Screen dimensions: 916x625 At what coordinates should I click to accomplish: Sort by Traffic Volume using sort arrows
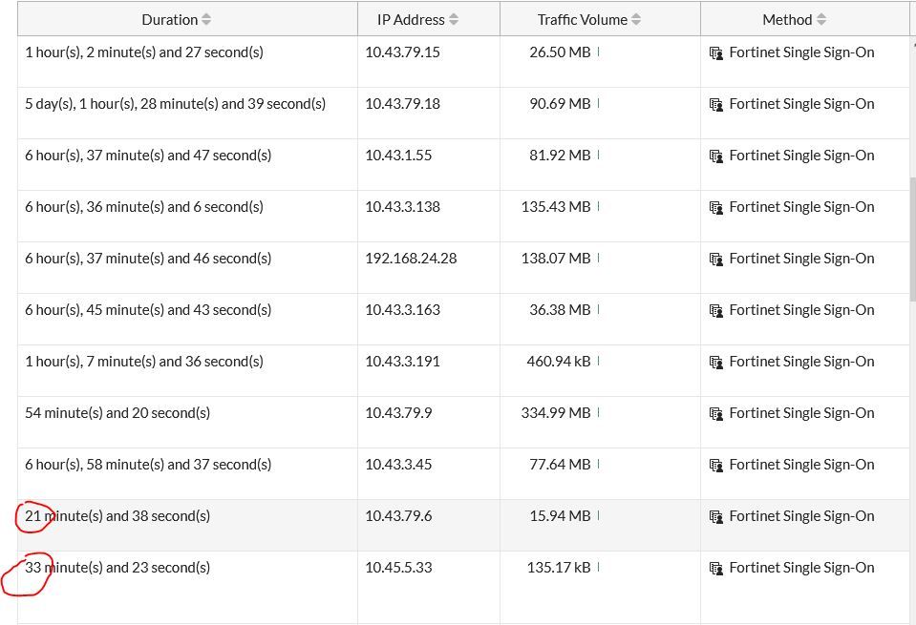pyautogui.click(x=636, y=20)
